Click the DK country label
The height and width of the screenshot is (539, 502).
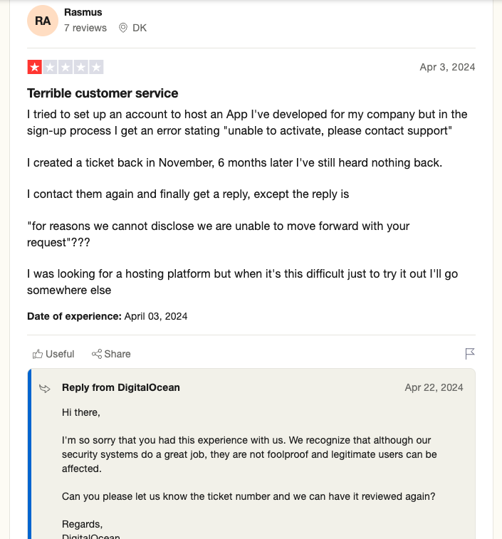point(140,28)
